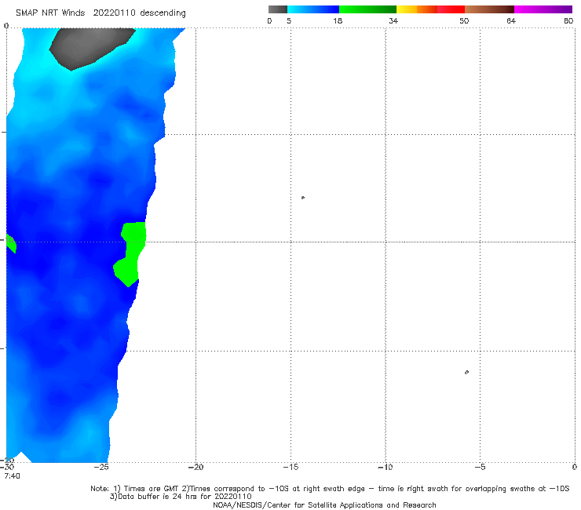Click the green 18-34 colorbar segment

[x=367, y=9]
